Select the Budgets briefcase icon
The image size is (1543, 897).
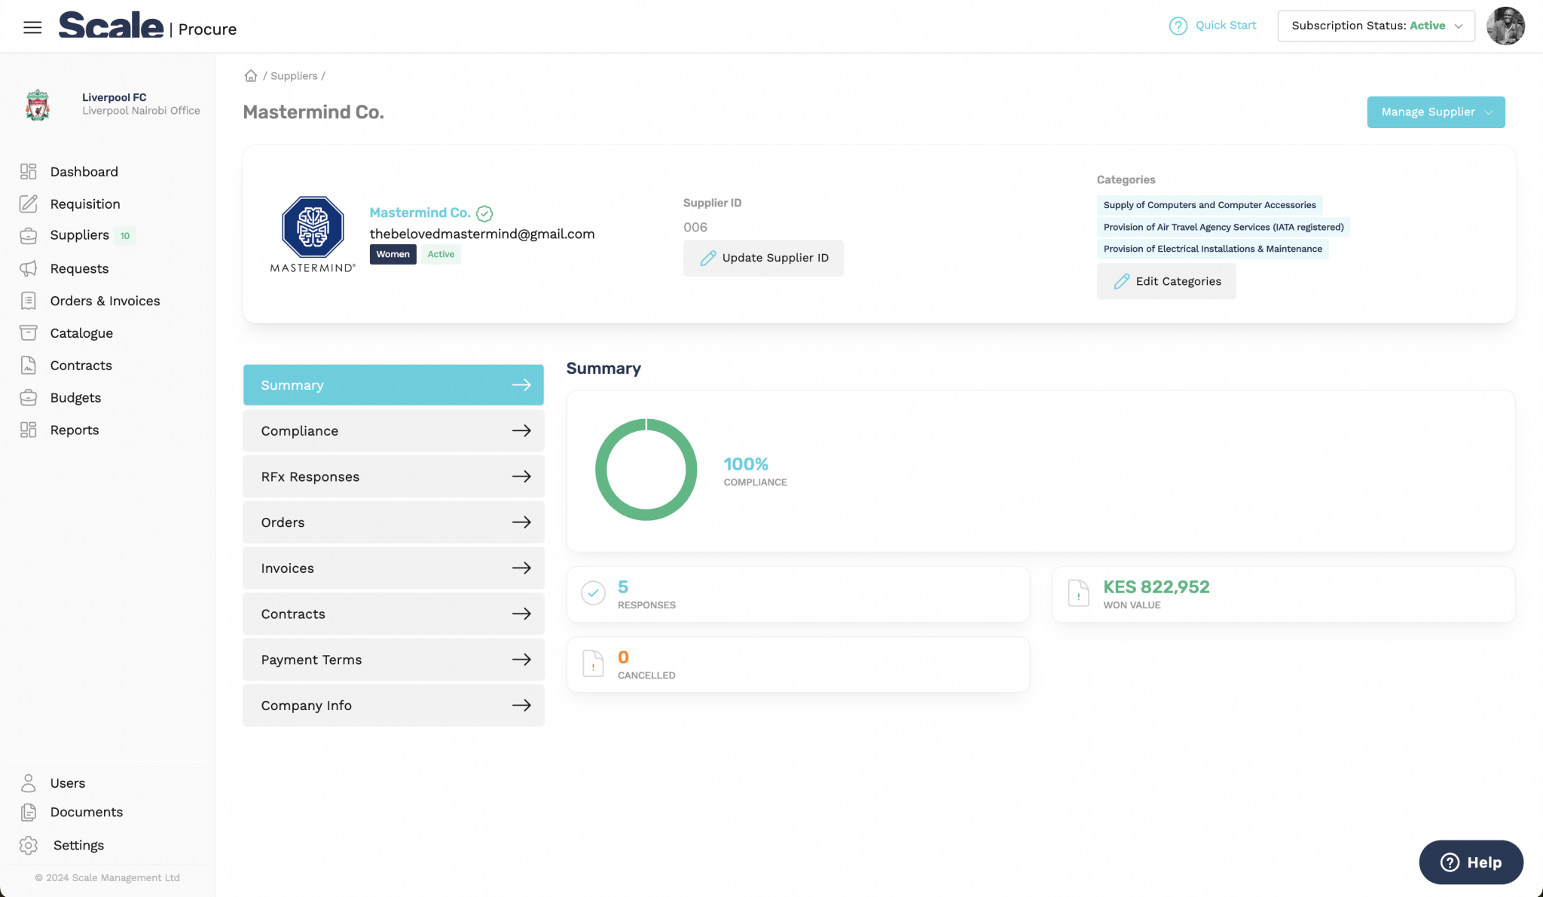tap(29, 397)
